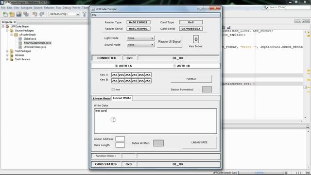Click the Key Index field showing 0
The height and width of the screenshot is (175, 311).
tap(196, 39)
